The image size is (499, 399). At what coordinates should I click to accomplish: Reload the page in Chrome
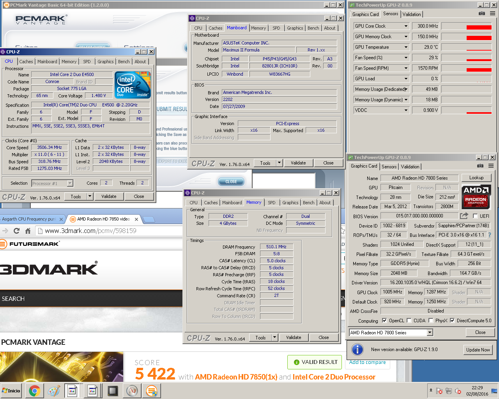[16, 231]
